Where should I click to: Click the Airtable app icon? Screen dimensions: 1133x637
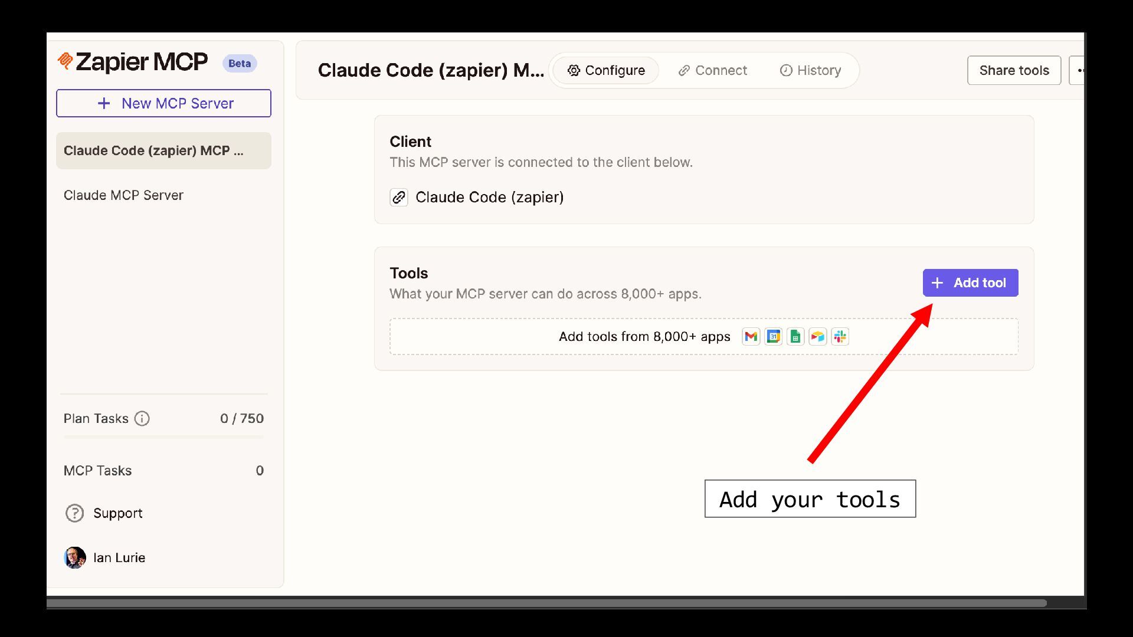point(818,337)
